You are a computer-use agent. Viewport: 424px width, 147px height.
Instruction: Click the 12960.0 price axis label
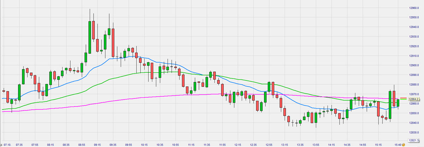pos(414,7)
